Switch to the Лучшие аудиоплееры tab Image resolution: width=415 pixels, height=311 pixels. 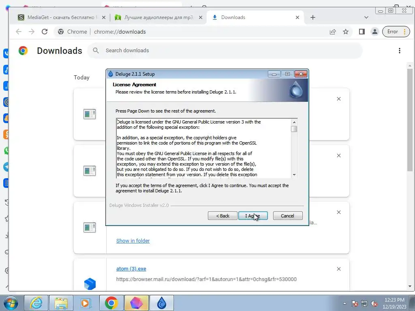click(159, 17)
